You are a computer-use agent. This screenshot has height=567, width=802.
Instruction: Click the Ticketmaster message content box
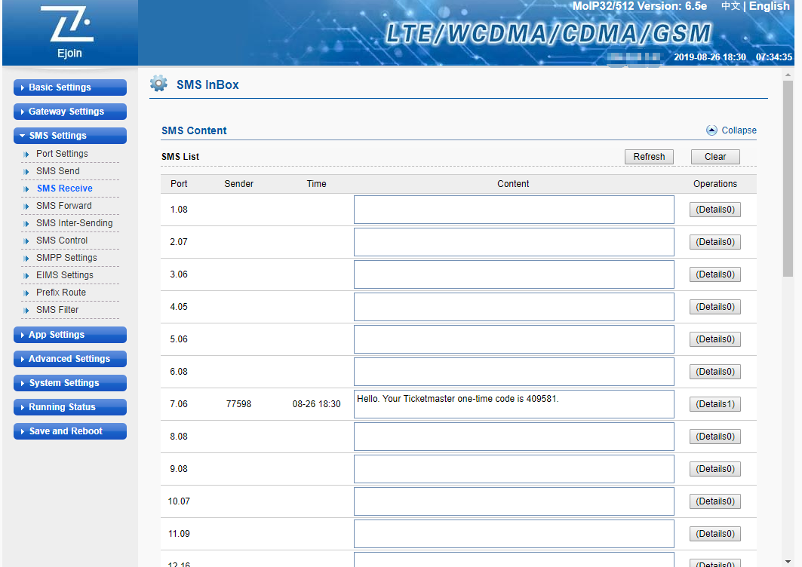tap(513, 404)
